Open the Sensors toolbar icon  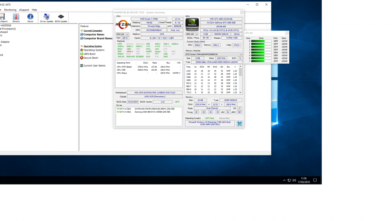click(16, 18)
